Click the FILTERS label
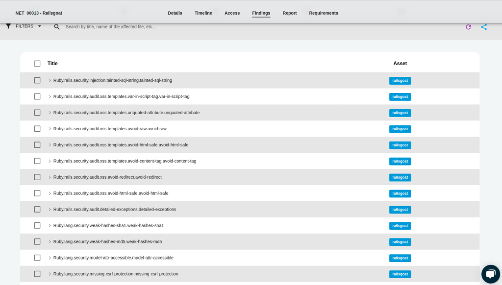 click(x=25, y=26)
